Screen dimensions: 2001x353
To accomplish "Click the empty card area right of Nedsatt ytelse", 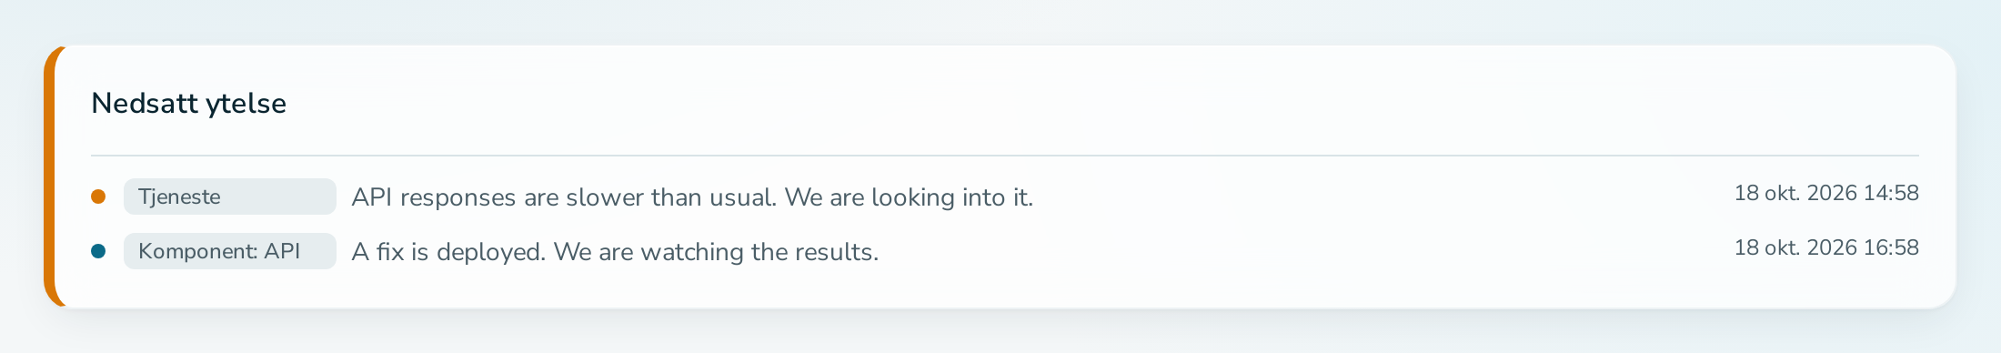I will coord(1091,104).
